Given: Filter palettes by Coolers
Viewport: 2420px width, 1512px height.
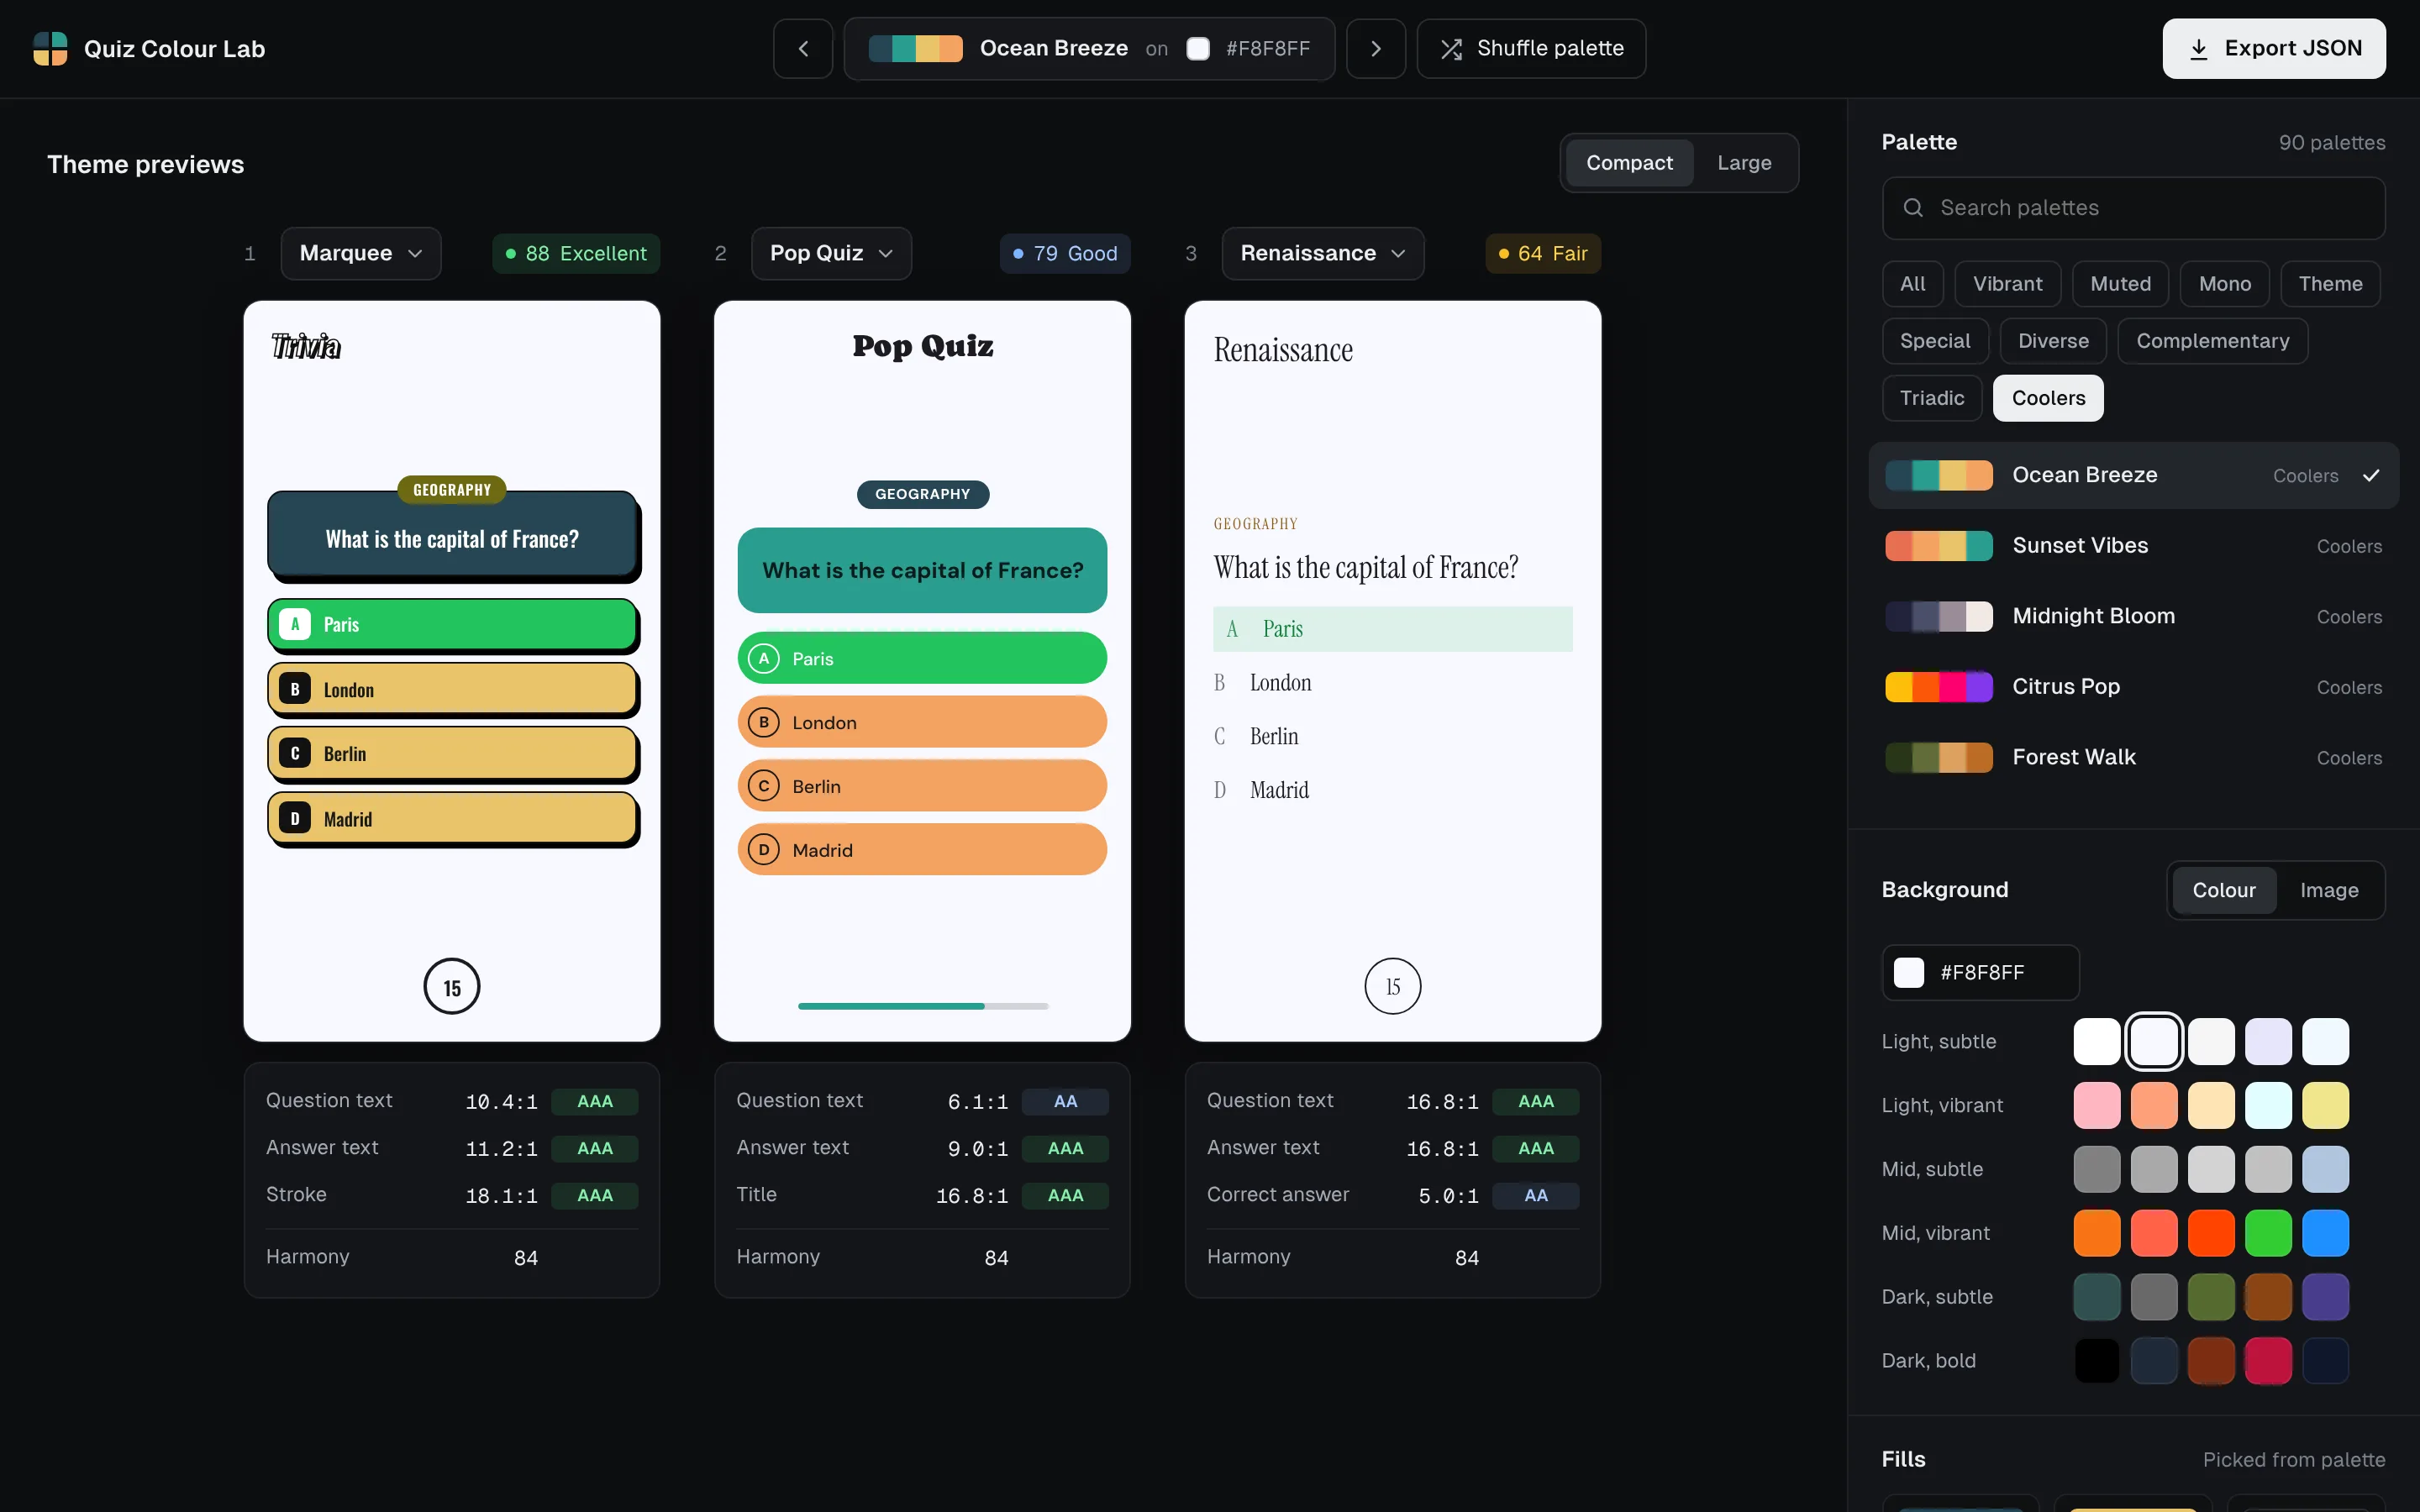Looking at the screenshot, I should (2048, 398).
